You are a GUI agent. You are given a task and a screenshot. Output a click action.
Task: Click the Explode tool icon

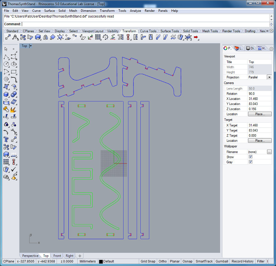click(14, 109)
